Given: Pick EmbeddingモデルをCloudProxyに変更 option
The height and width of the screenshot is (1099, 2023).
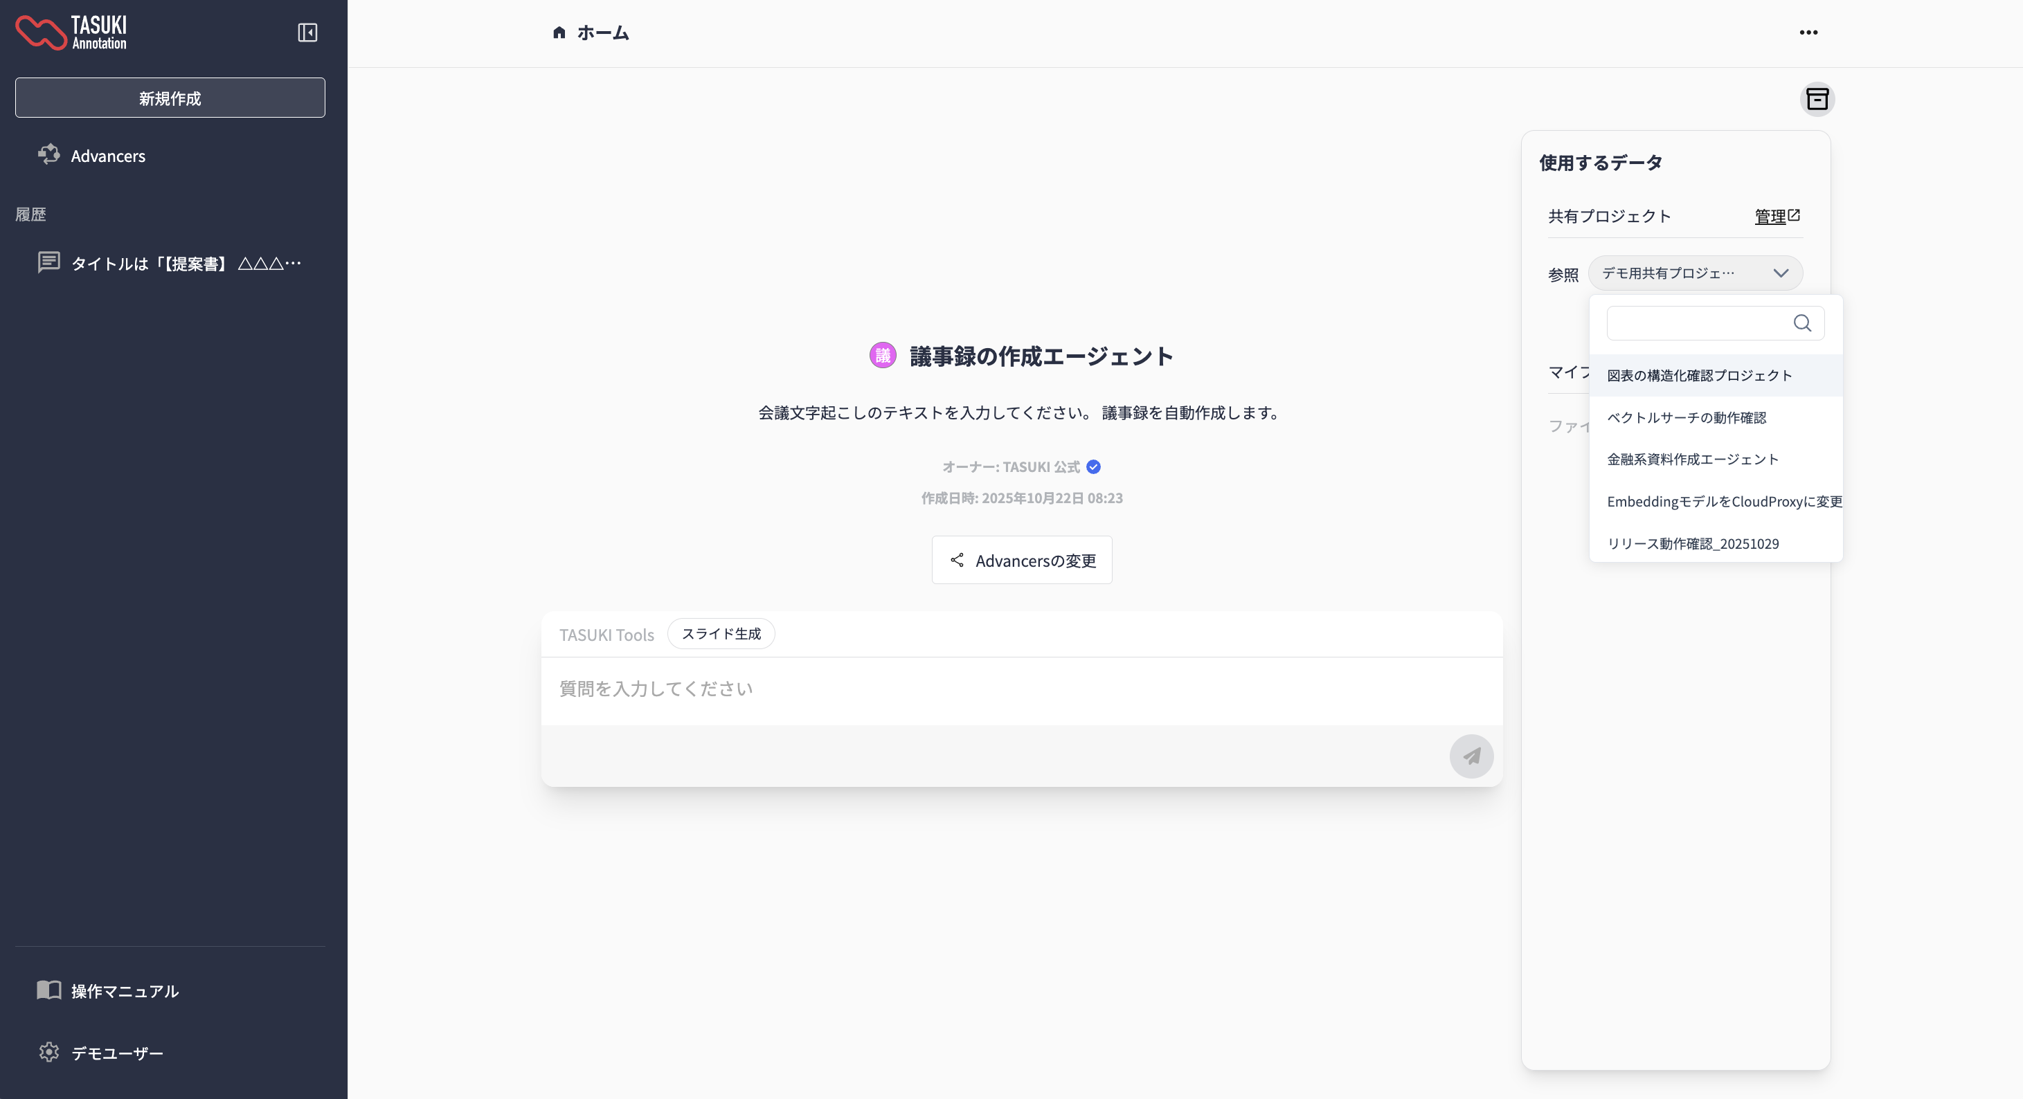Looking at the screenshot, I should click(x=1723, y=502).
